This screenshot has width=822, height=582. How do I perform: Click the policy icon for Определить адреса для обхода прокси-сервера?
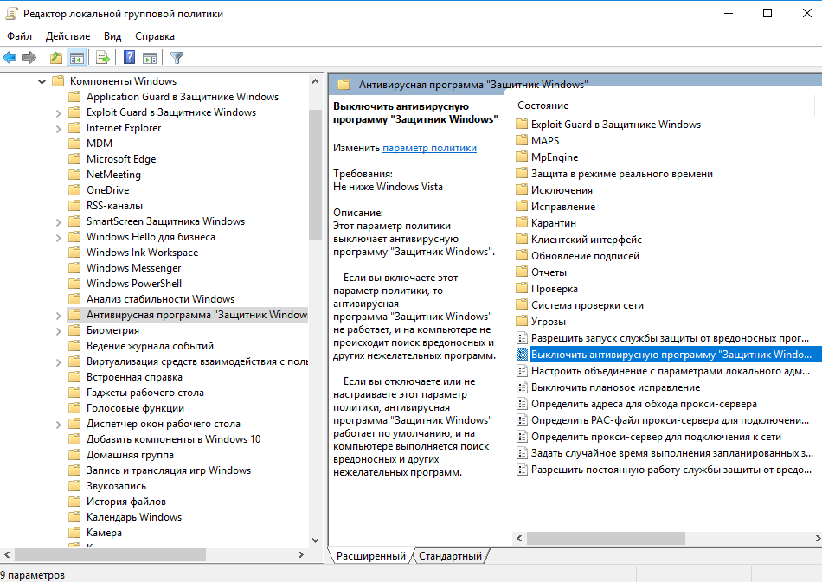[x=522, y=403]
